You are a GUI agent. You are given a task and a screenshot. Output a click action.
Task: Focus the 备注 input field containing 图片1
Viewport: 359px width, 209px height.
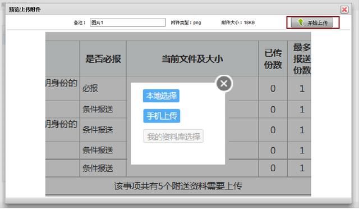128,22
